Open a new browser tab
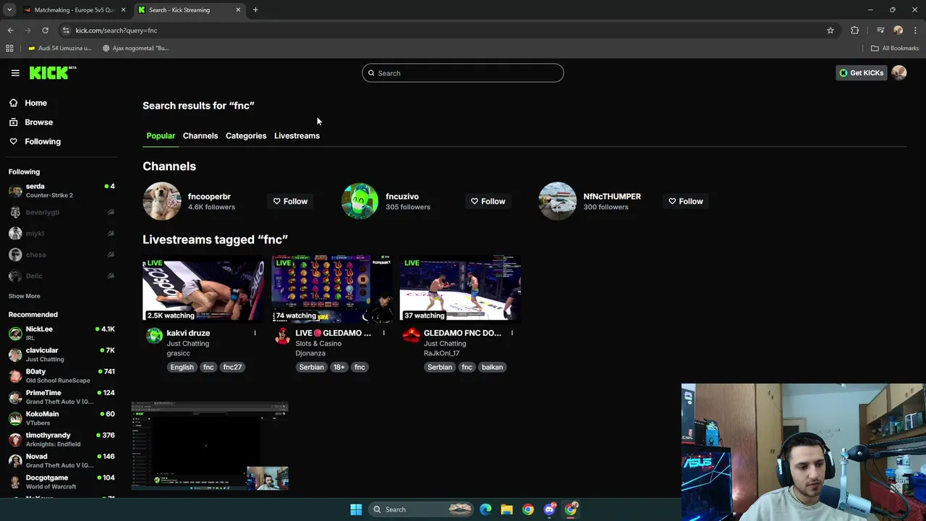Screen dimensions: 926x521 [255, 10]
